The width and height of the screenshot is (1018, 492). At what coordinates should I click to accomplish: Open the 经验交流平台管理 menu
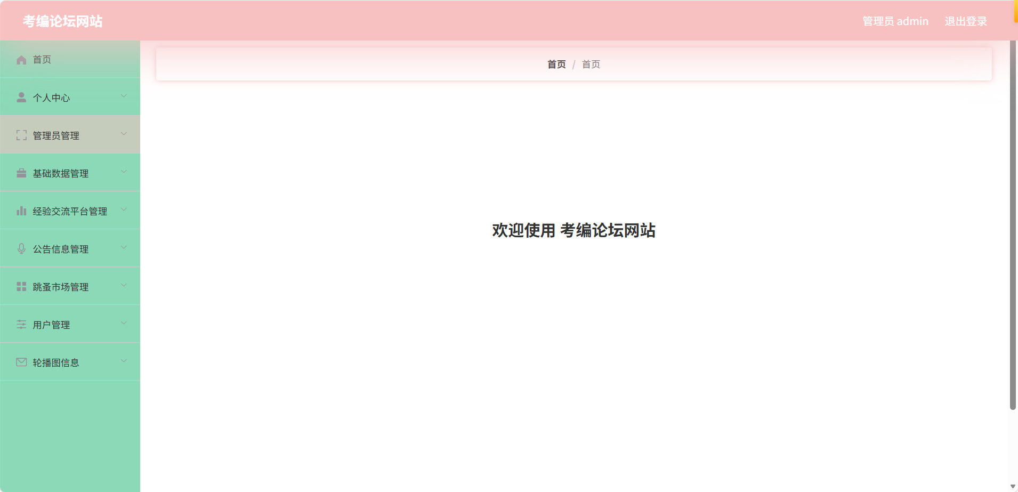coord(70,211)
